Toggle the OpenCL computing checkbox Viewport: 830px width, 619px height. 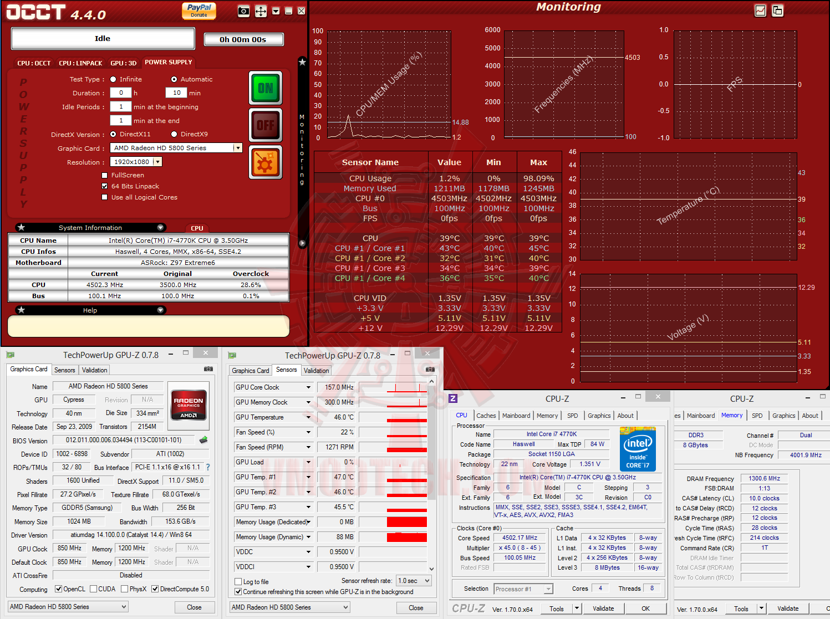click(59, 589)
